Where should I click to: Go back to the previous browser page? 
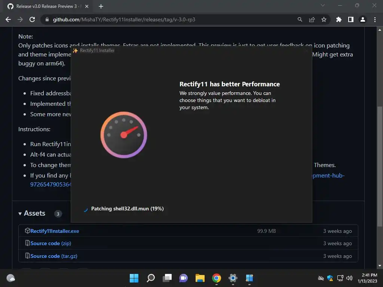click(8, 19)
